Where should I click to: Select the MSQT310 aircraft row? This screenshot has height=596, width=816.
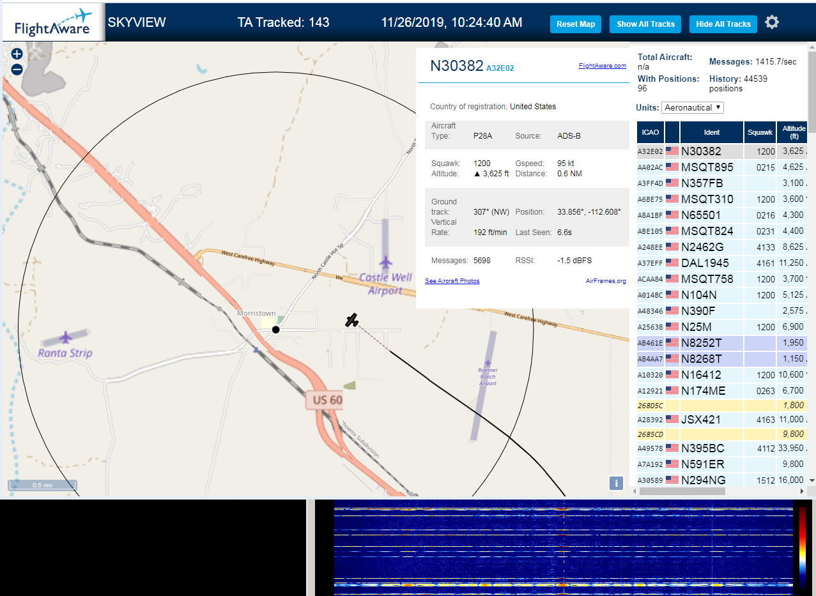722,199
